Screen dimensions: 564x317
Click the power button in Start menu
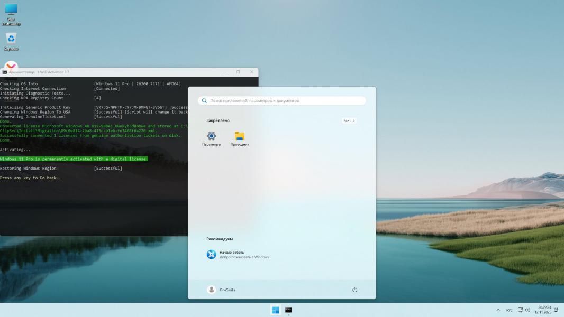click(x=354, y=290)
